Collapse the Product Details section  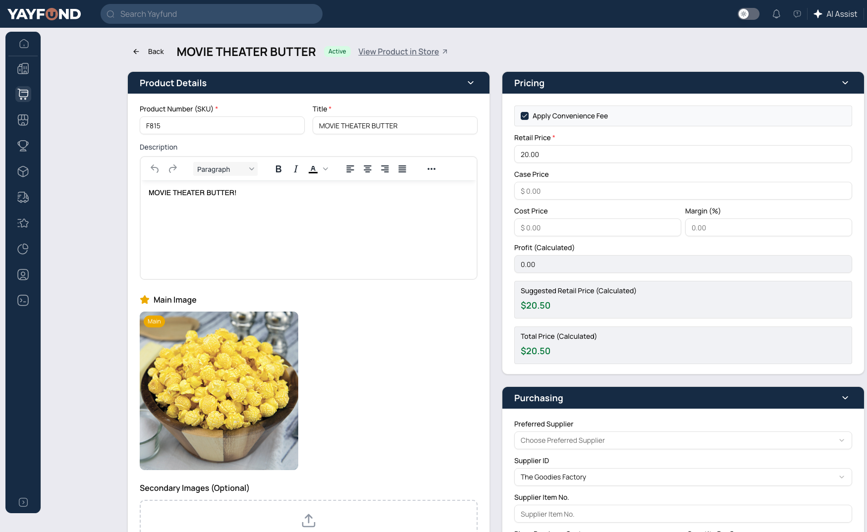[471, 83]
